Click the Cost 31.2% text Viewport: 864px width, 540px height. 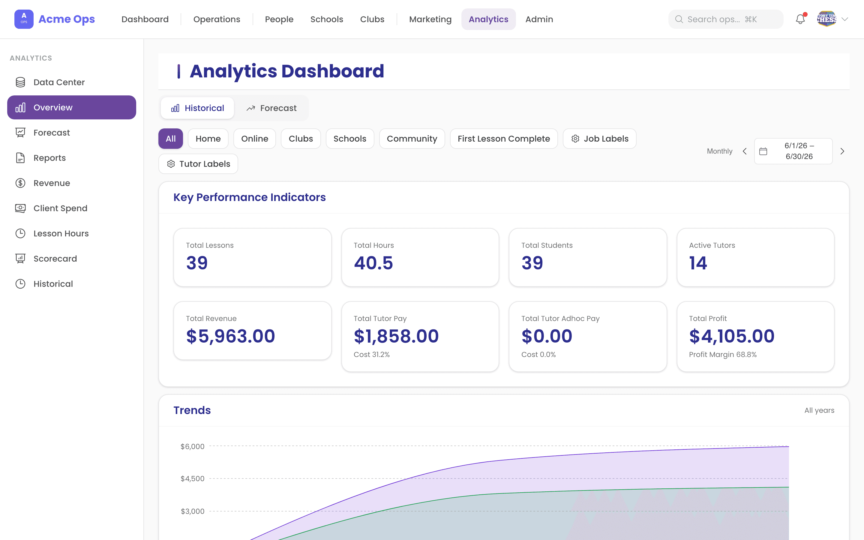pyautogui.click(x=371, y=354)
